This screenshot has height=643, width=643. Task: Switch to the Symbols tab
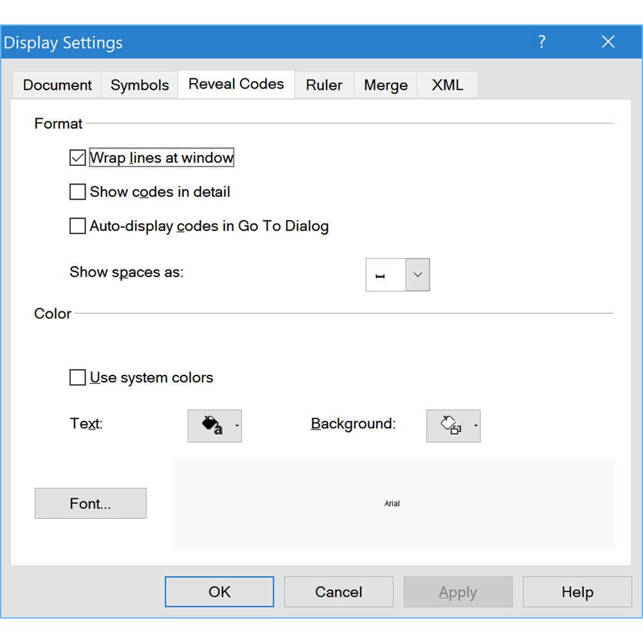[140, 85]
